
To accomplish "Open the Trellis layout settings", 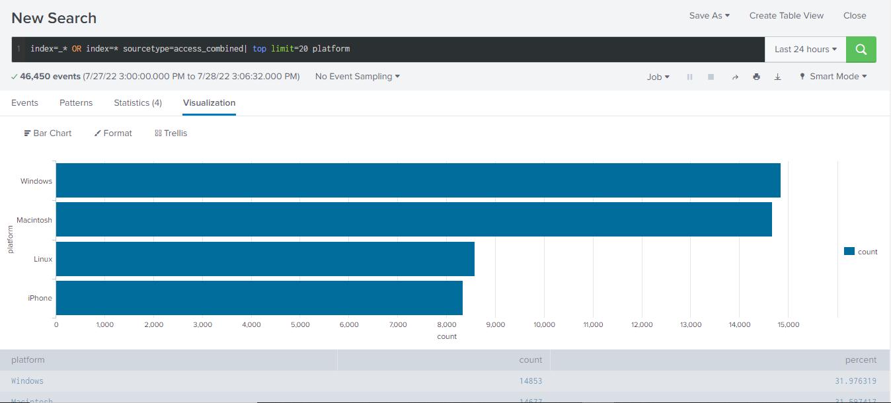I will click(x=171, y=133).
